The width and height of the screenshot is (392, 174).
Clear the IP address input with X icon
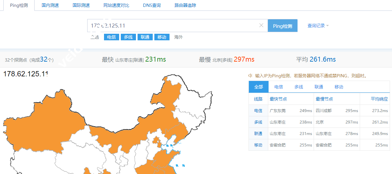pyautogui.click(x=261, y=25)
